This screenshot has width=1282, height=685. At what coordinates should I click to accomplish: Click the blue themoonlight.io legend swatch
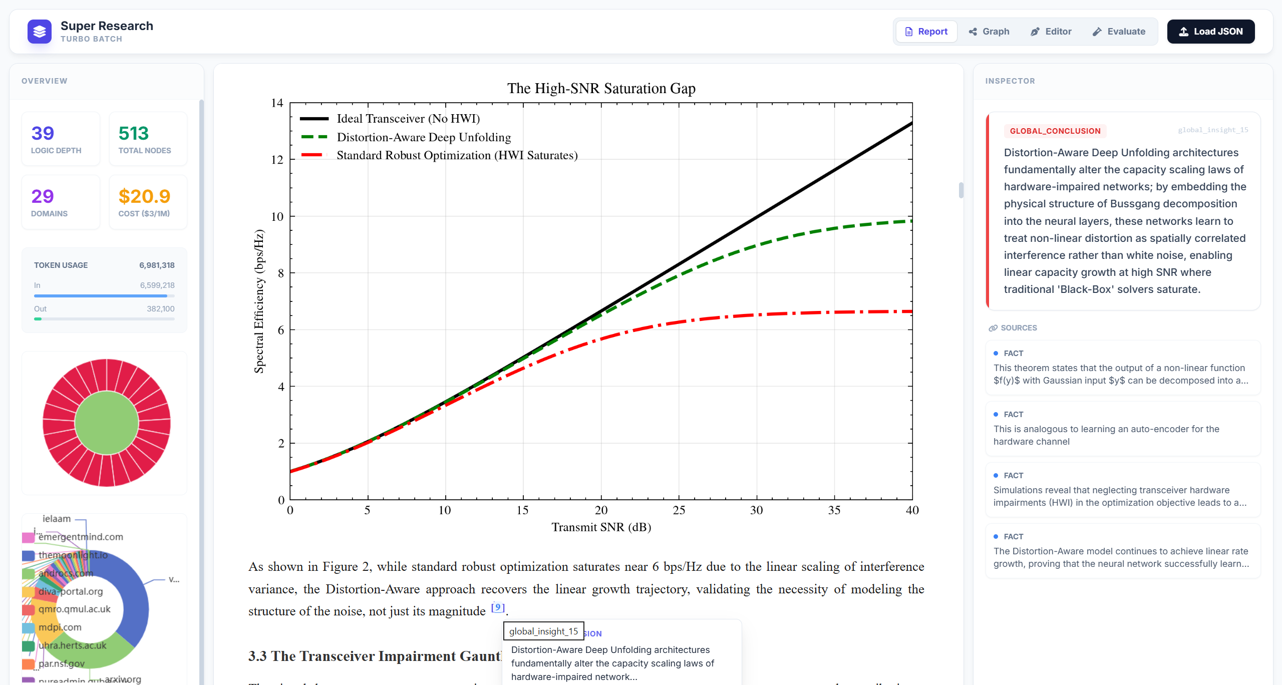tap(29, 555)
